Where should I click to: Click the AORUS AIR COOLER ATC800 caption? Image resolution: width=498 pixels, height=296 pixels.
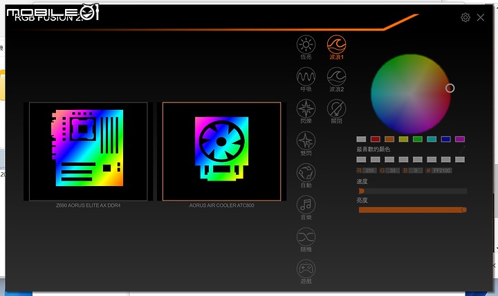(222, 205)
